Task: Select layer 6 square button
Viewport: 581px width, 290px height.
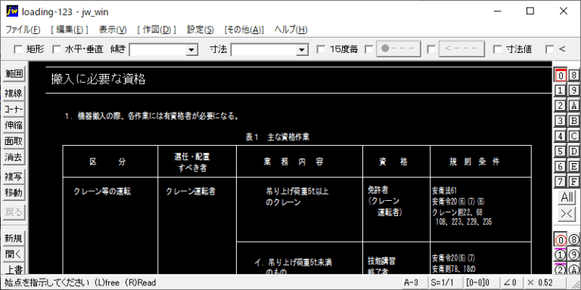Action: point(561,166)
